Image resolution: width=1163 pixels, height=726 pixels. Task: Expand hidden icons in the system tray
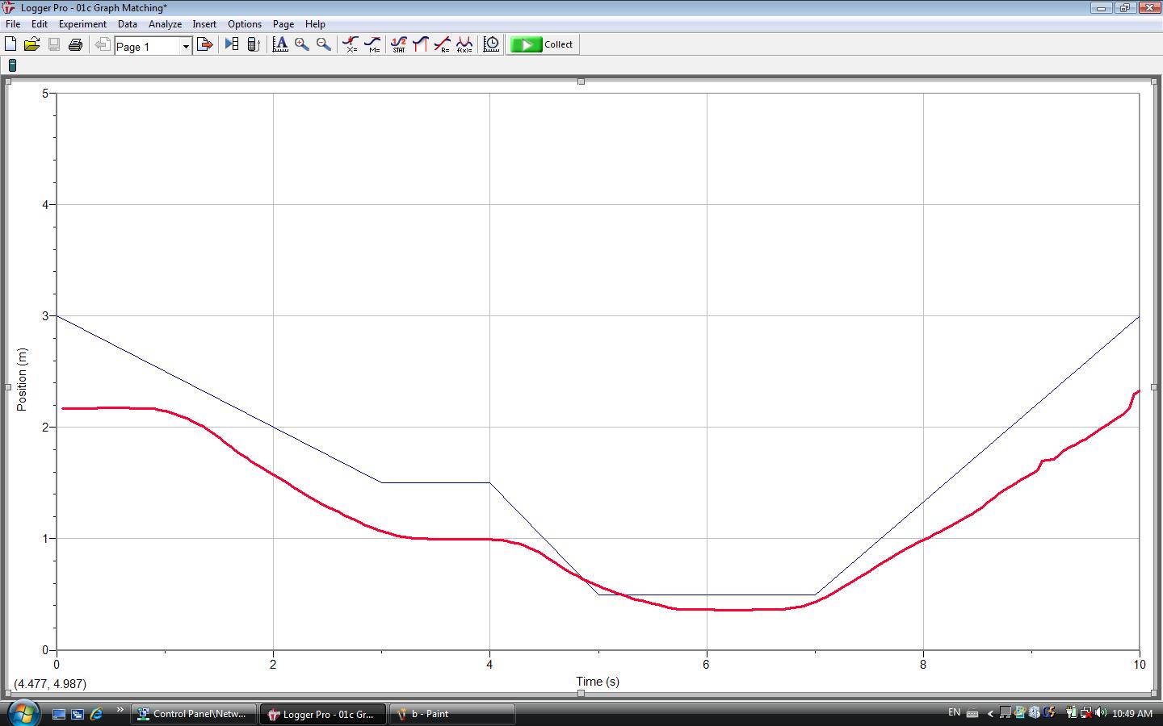990,713
